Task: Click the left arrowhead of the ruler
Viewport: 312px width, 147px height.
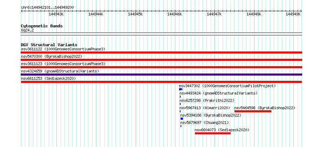Action: (22, 11)
